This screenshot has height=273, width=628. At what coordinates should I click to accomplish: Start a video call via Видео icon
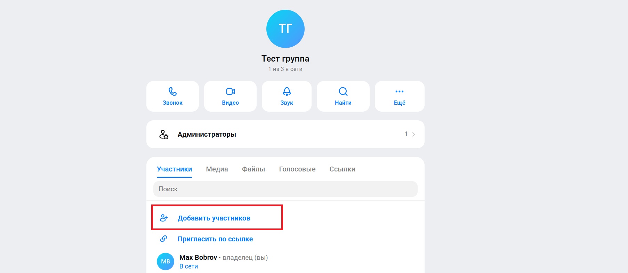click(231, 91)
